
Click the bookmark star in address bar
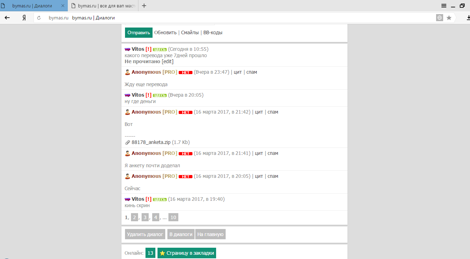click(x=449, y=18)
